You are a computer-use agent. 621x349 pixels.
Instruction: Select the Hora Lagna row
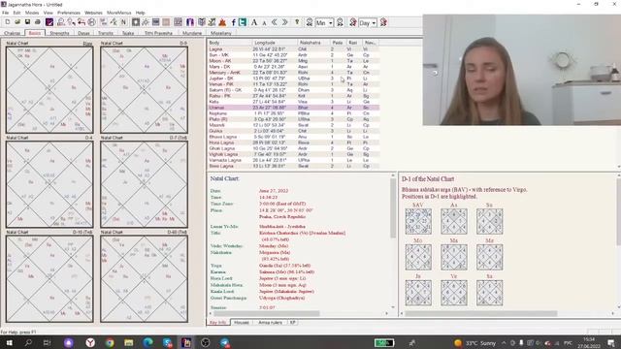(293, 143)
